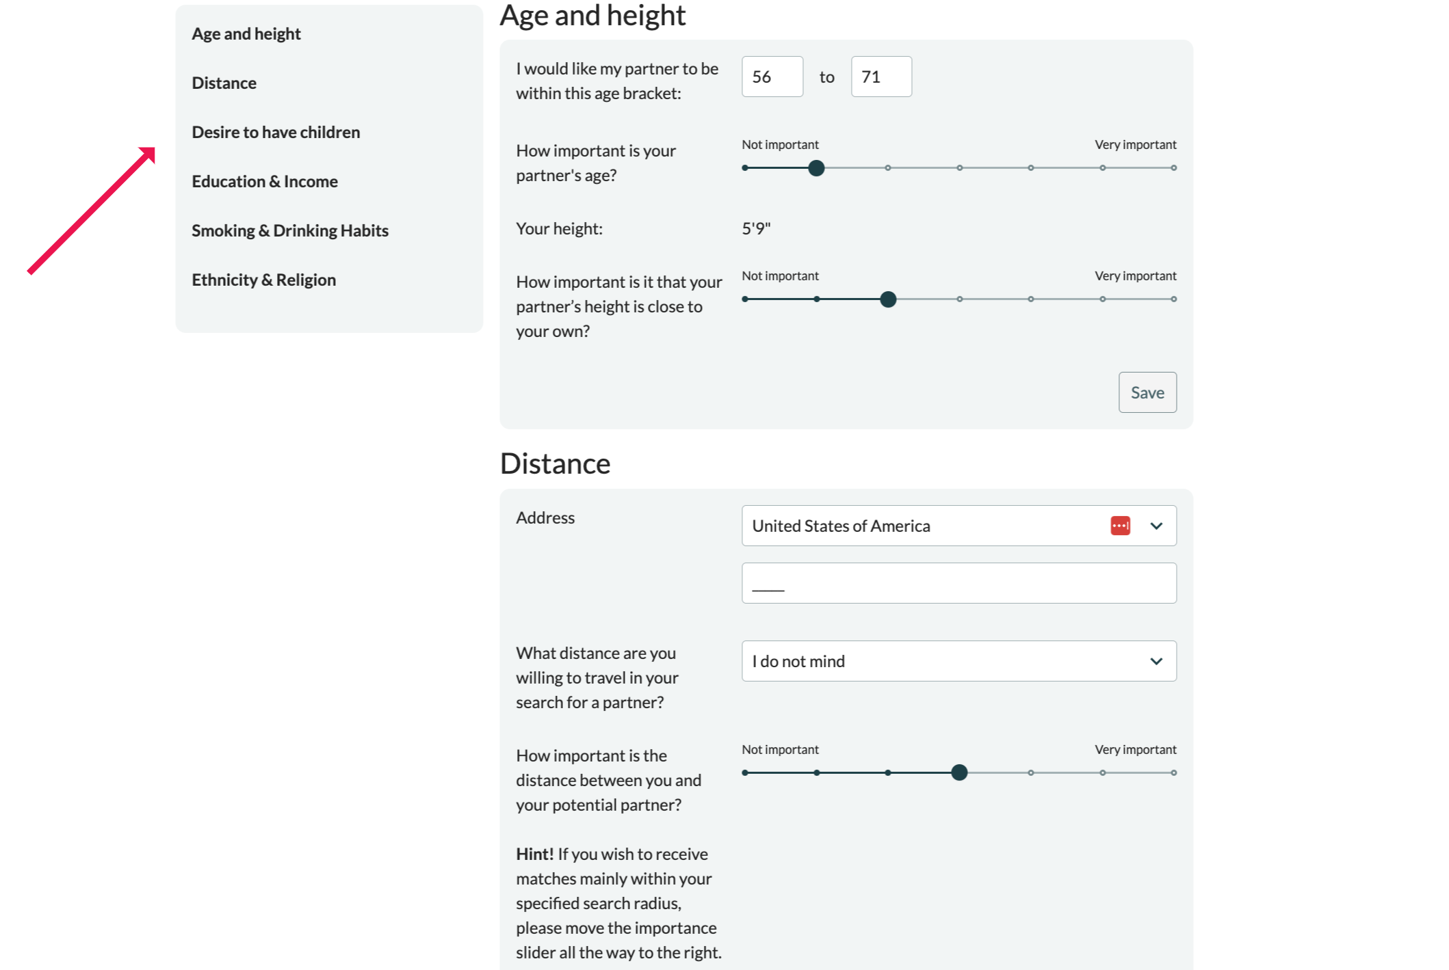The width and height of the screenshot is (1449, 970).
Task: Click the chevron arrow on travel distance dropdown
Action: click(x=1156, y=661)
